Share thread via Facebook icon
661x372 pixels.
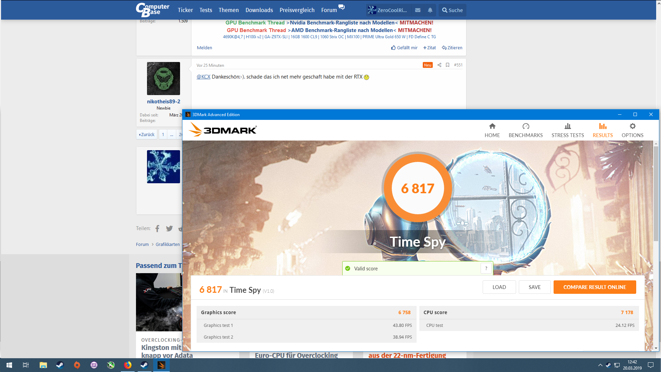pyautogui.click(x=157, y=228)
